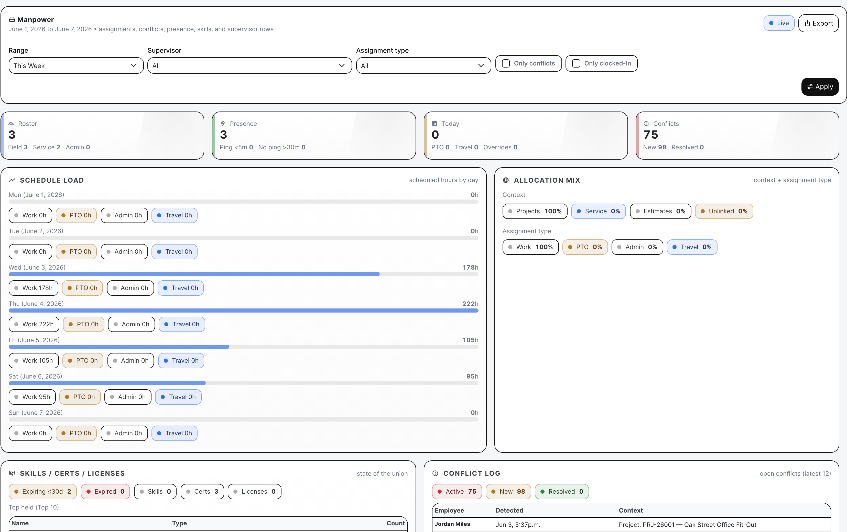This screenshot has height=532, width=847.
Task: Click the Name column header in skills table
Action: coord(20,524)
